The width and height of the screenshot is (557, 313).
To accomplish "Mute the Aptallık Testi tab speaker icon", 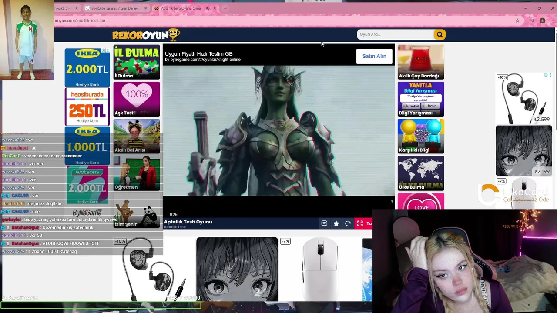I will [208, 8].
